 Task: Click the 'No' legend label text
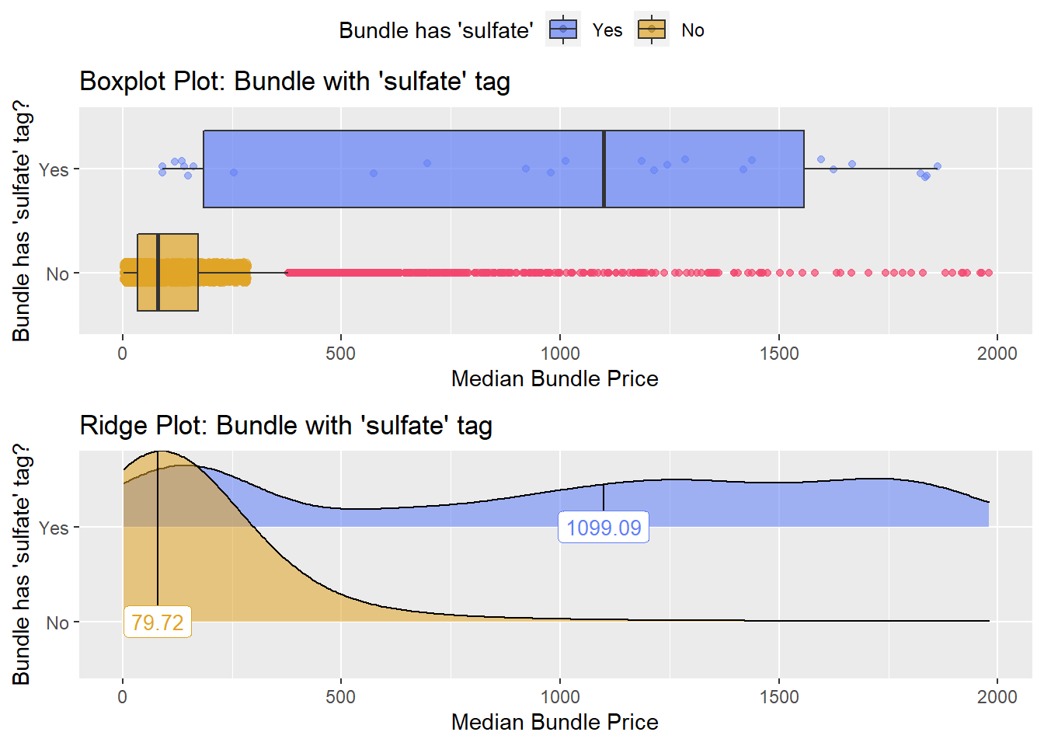(692, 30)
